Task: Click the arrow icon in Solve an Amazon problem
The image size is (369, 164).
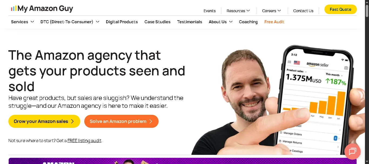Action: tap(151, 121)
